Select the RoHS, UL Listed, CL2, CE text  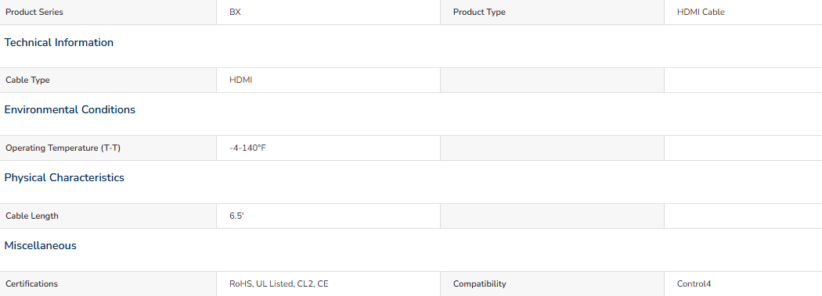pos(279,284)
